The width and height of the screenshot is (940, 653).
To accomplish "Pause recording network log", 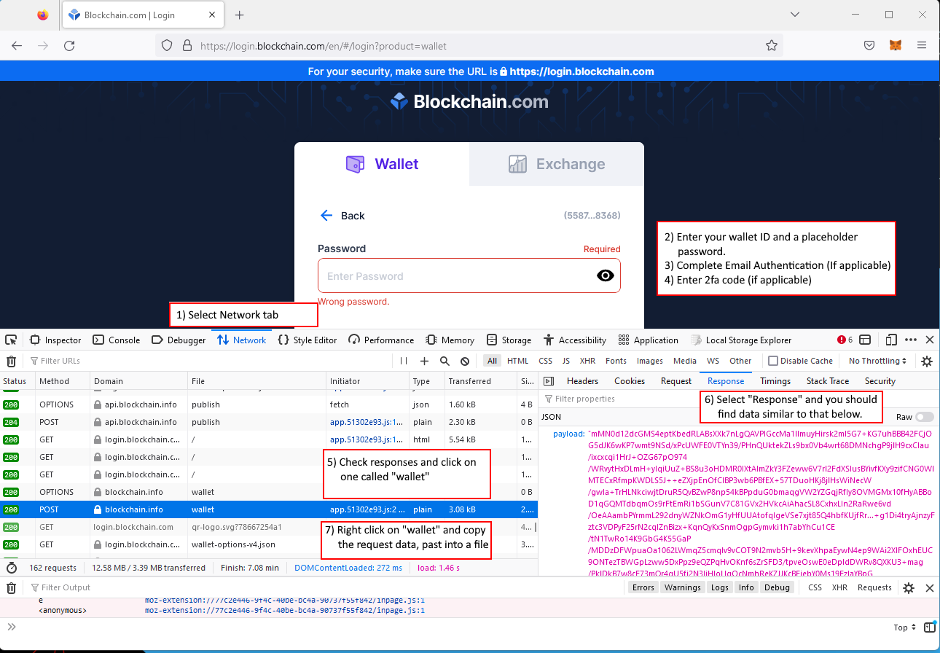I will click(402, 361).
